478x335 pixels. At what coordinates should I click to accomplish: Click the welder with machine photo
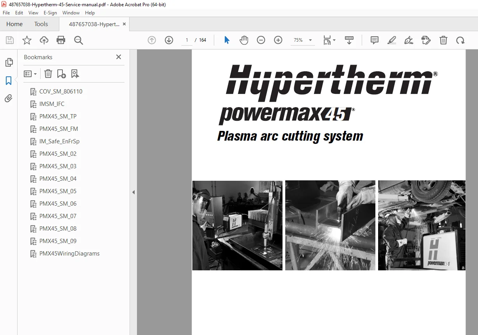pyautogui.click(x=237, y=226)
